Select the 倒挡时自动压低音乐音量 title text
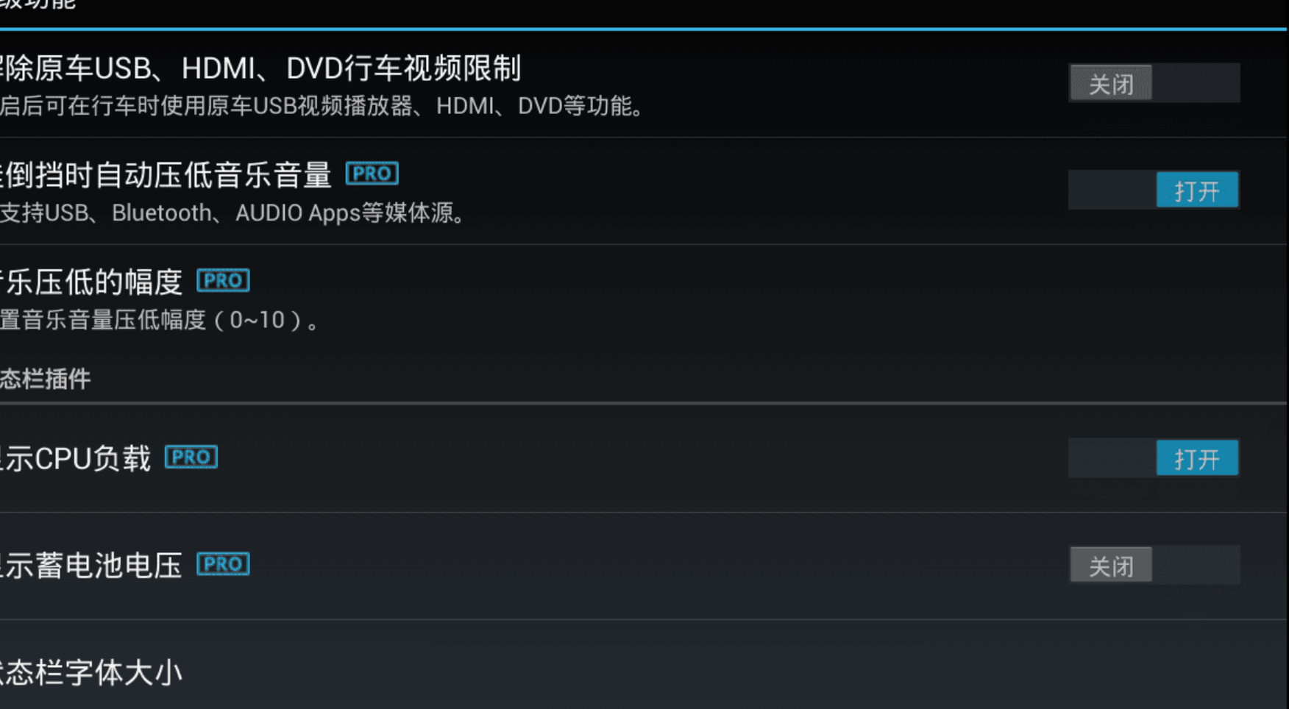Viewport: 1289px width, 709px height. pyautogui.click(x=166, y=175)
